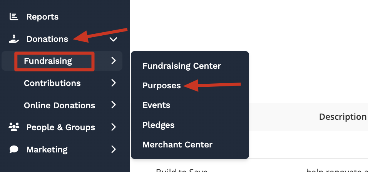This screenshot has width=368, height=172.
Task: Click the People & Groups icon
Action: 14,127
